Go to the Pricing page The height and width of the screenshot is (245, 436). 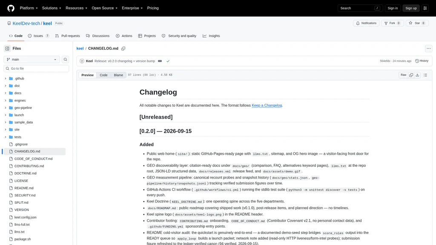153,8
